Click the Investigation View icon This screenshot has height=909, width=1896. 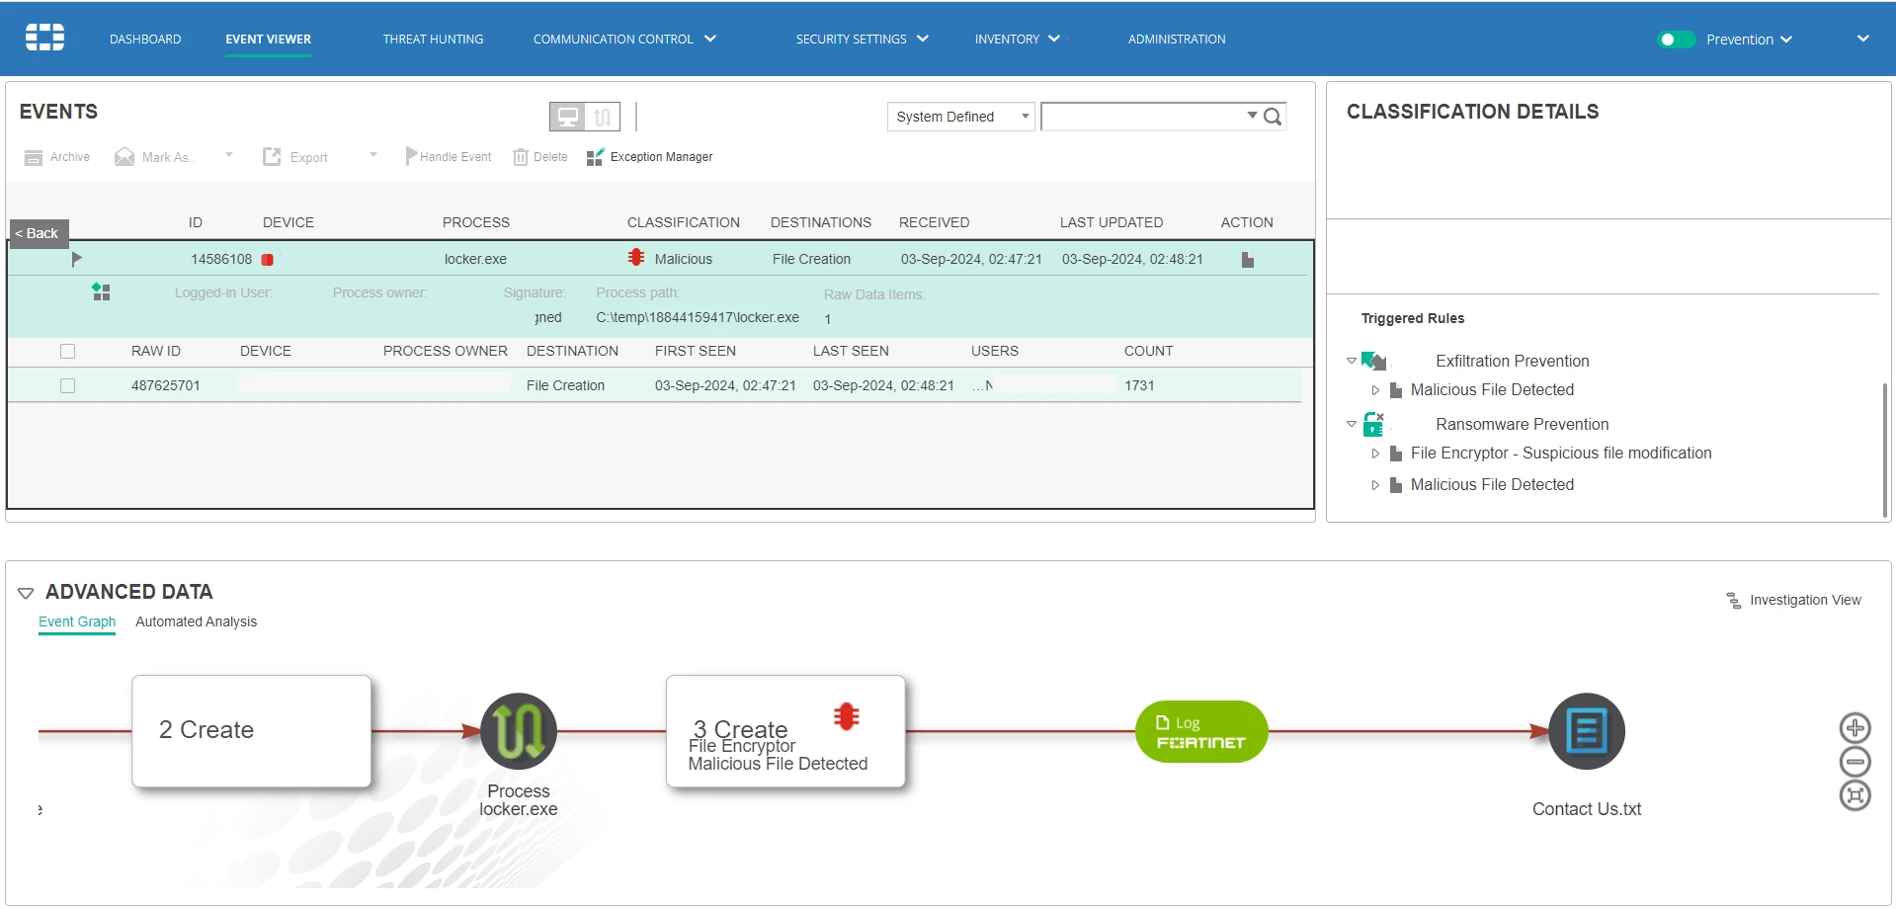pos(1734,601)
